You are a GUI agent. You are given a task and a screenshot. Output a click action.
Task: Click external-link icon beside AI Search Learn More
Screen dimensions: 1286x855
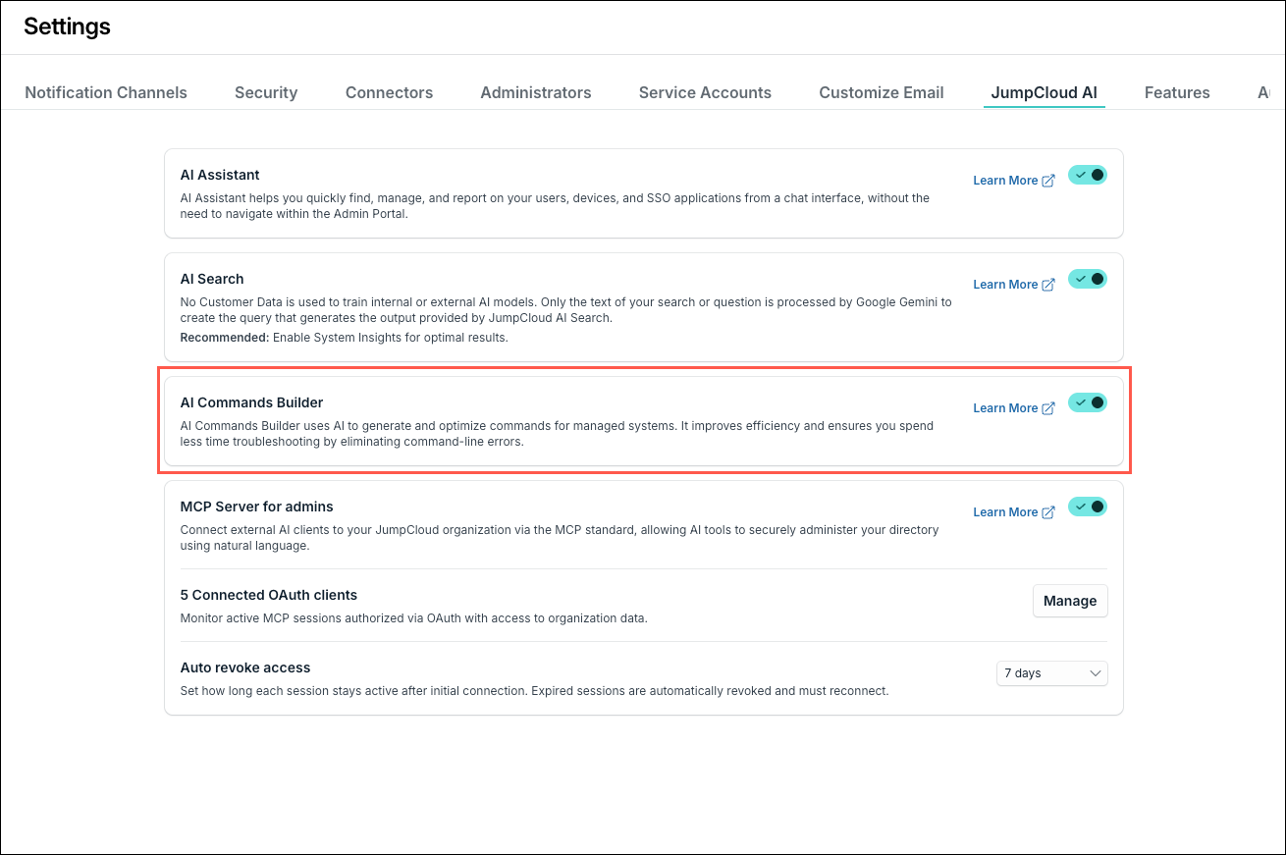[1048, 285]
